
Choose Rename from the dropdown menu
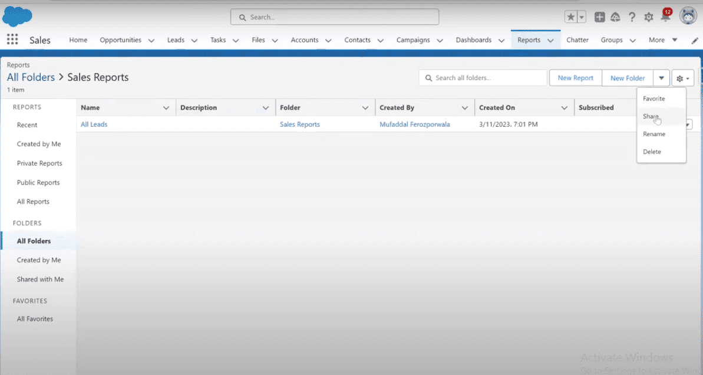(661, 134)
